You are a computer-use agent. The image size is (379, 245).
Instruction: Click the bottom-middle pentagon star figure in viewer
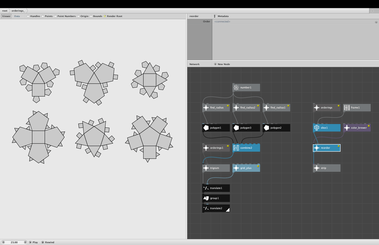pos(94,137)
